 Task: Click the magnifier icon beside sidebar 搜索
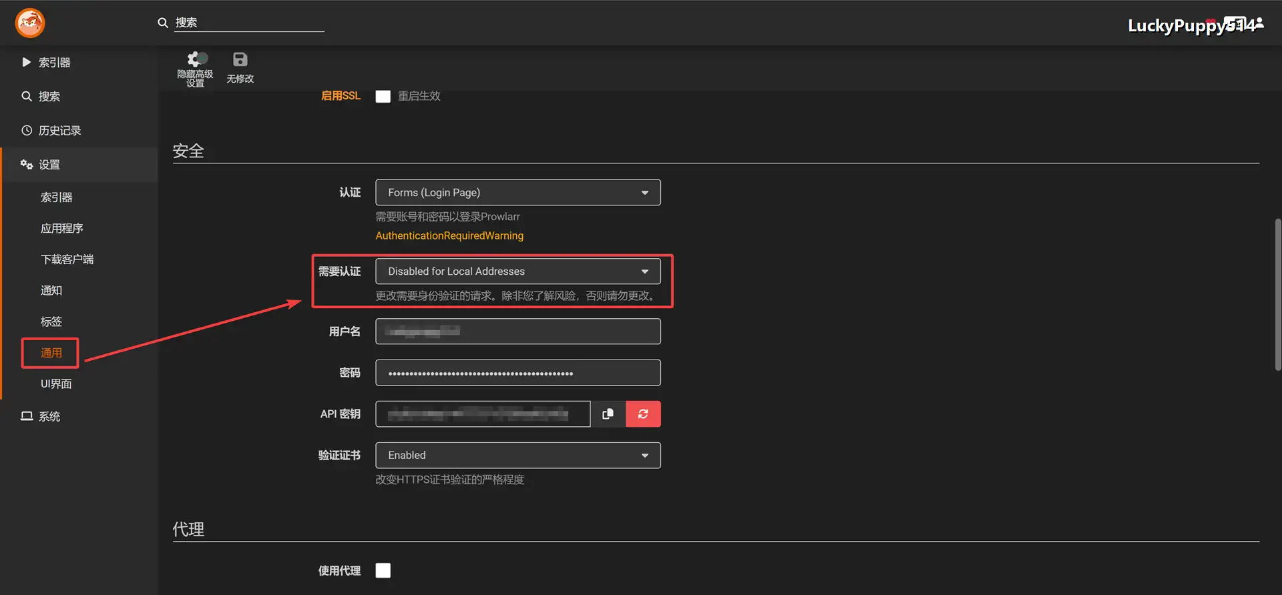tap(27, 96)
